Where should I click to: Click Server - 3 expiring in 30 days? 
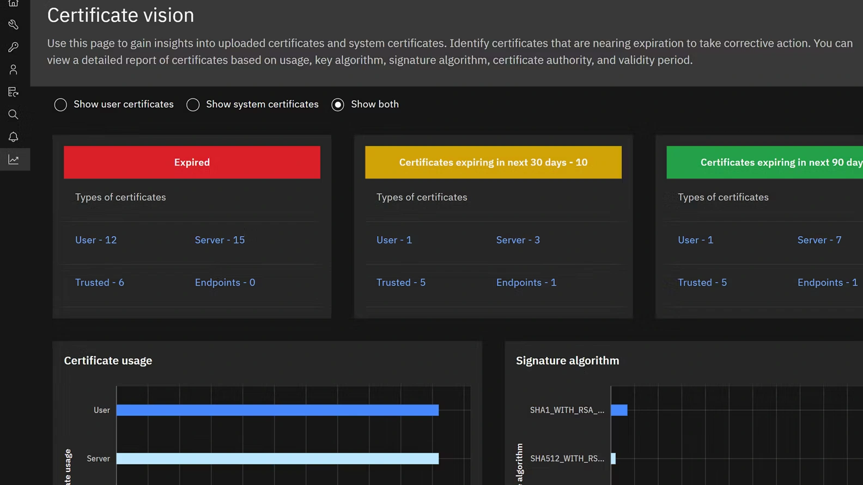pos(518,240)
